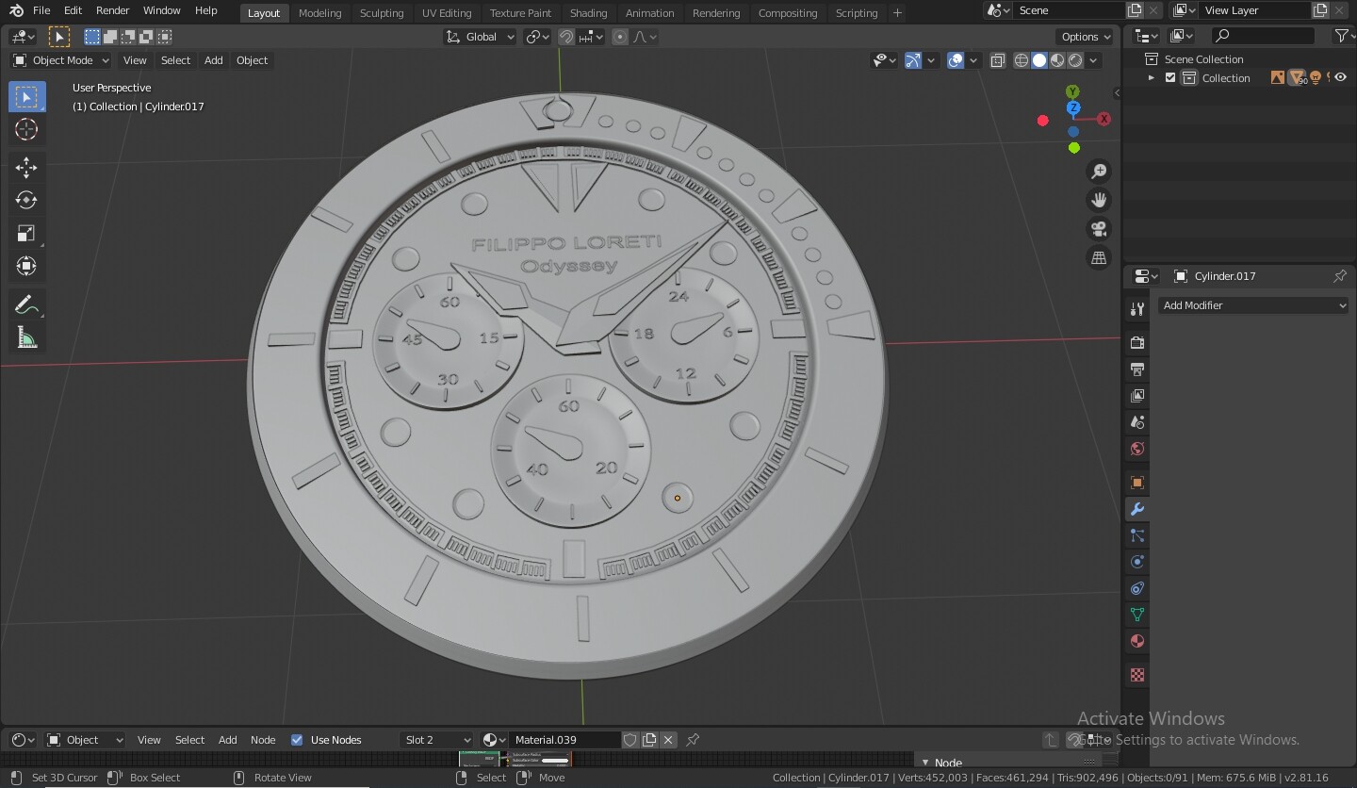Open the node editor Node menu
Image resolution: width=1357 pixels, height=788 pixels.
click(x=263, y=740)
